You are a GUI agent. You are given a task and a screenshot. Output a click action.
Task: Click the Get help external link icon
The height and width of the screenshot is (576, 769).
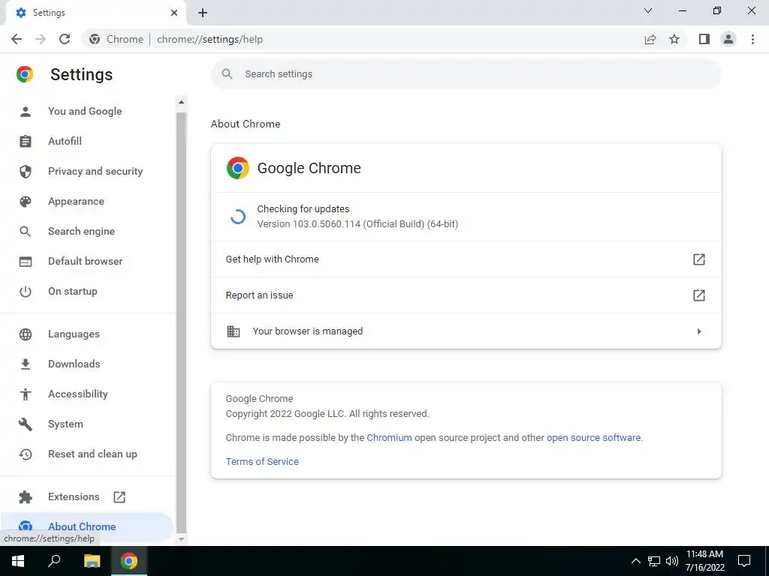coord(699,259)
